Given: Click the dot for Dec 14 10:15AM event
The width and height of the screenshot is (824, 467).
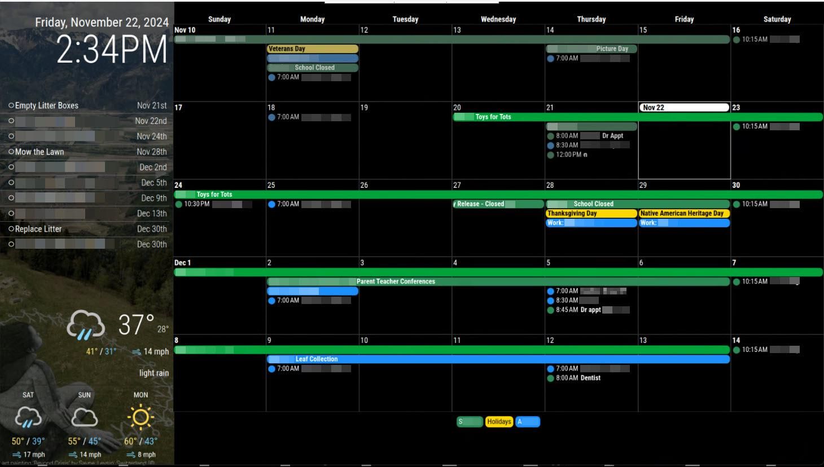Looking at the screenshot, I should [737, 350].
